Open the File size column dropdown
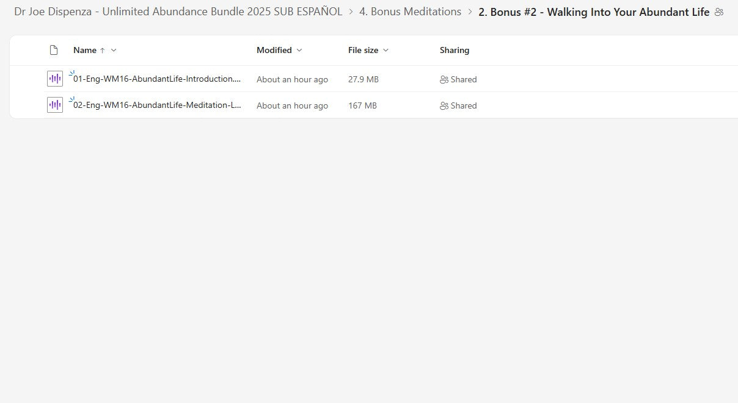This screenshot has height=403, width=738. pyautogui.click(x=385, y=50)
